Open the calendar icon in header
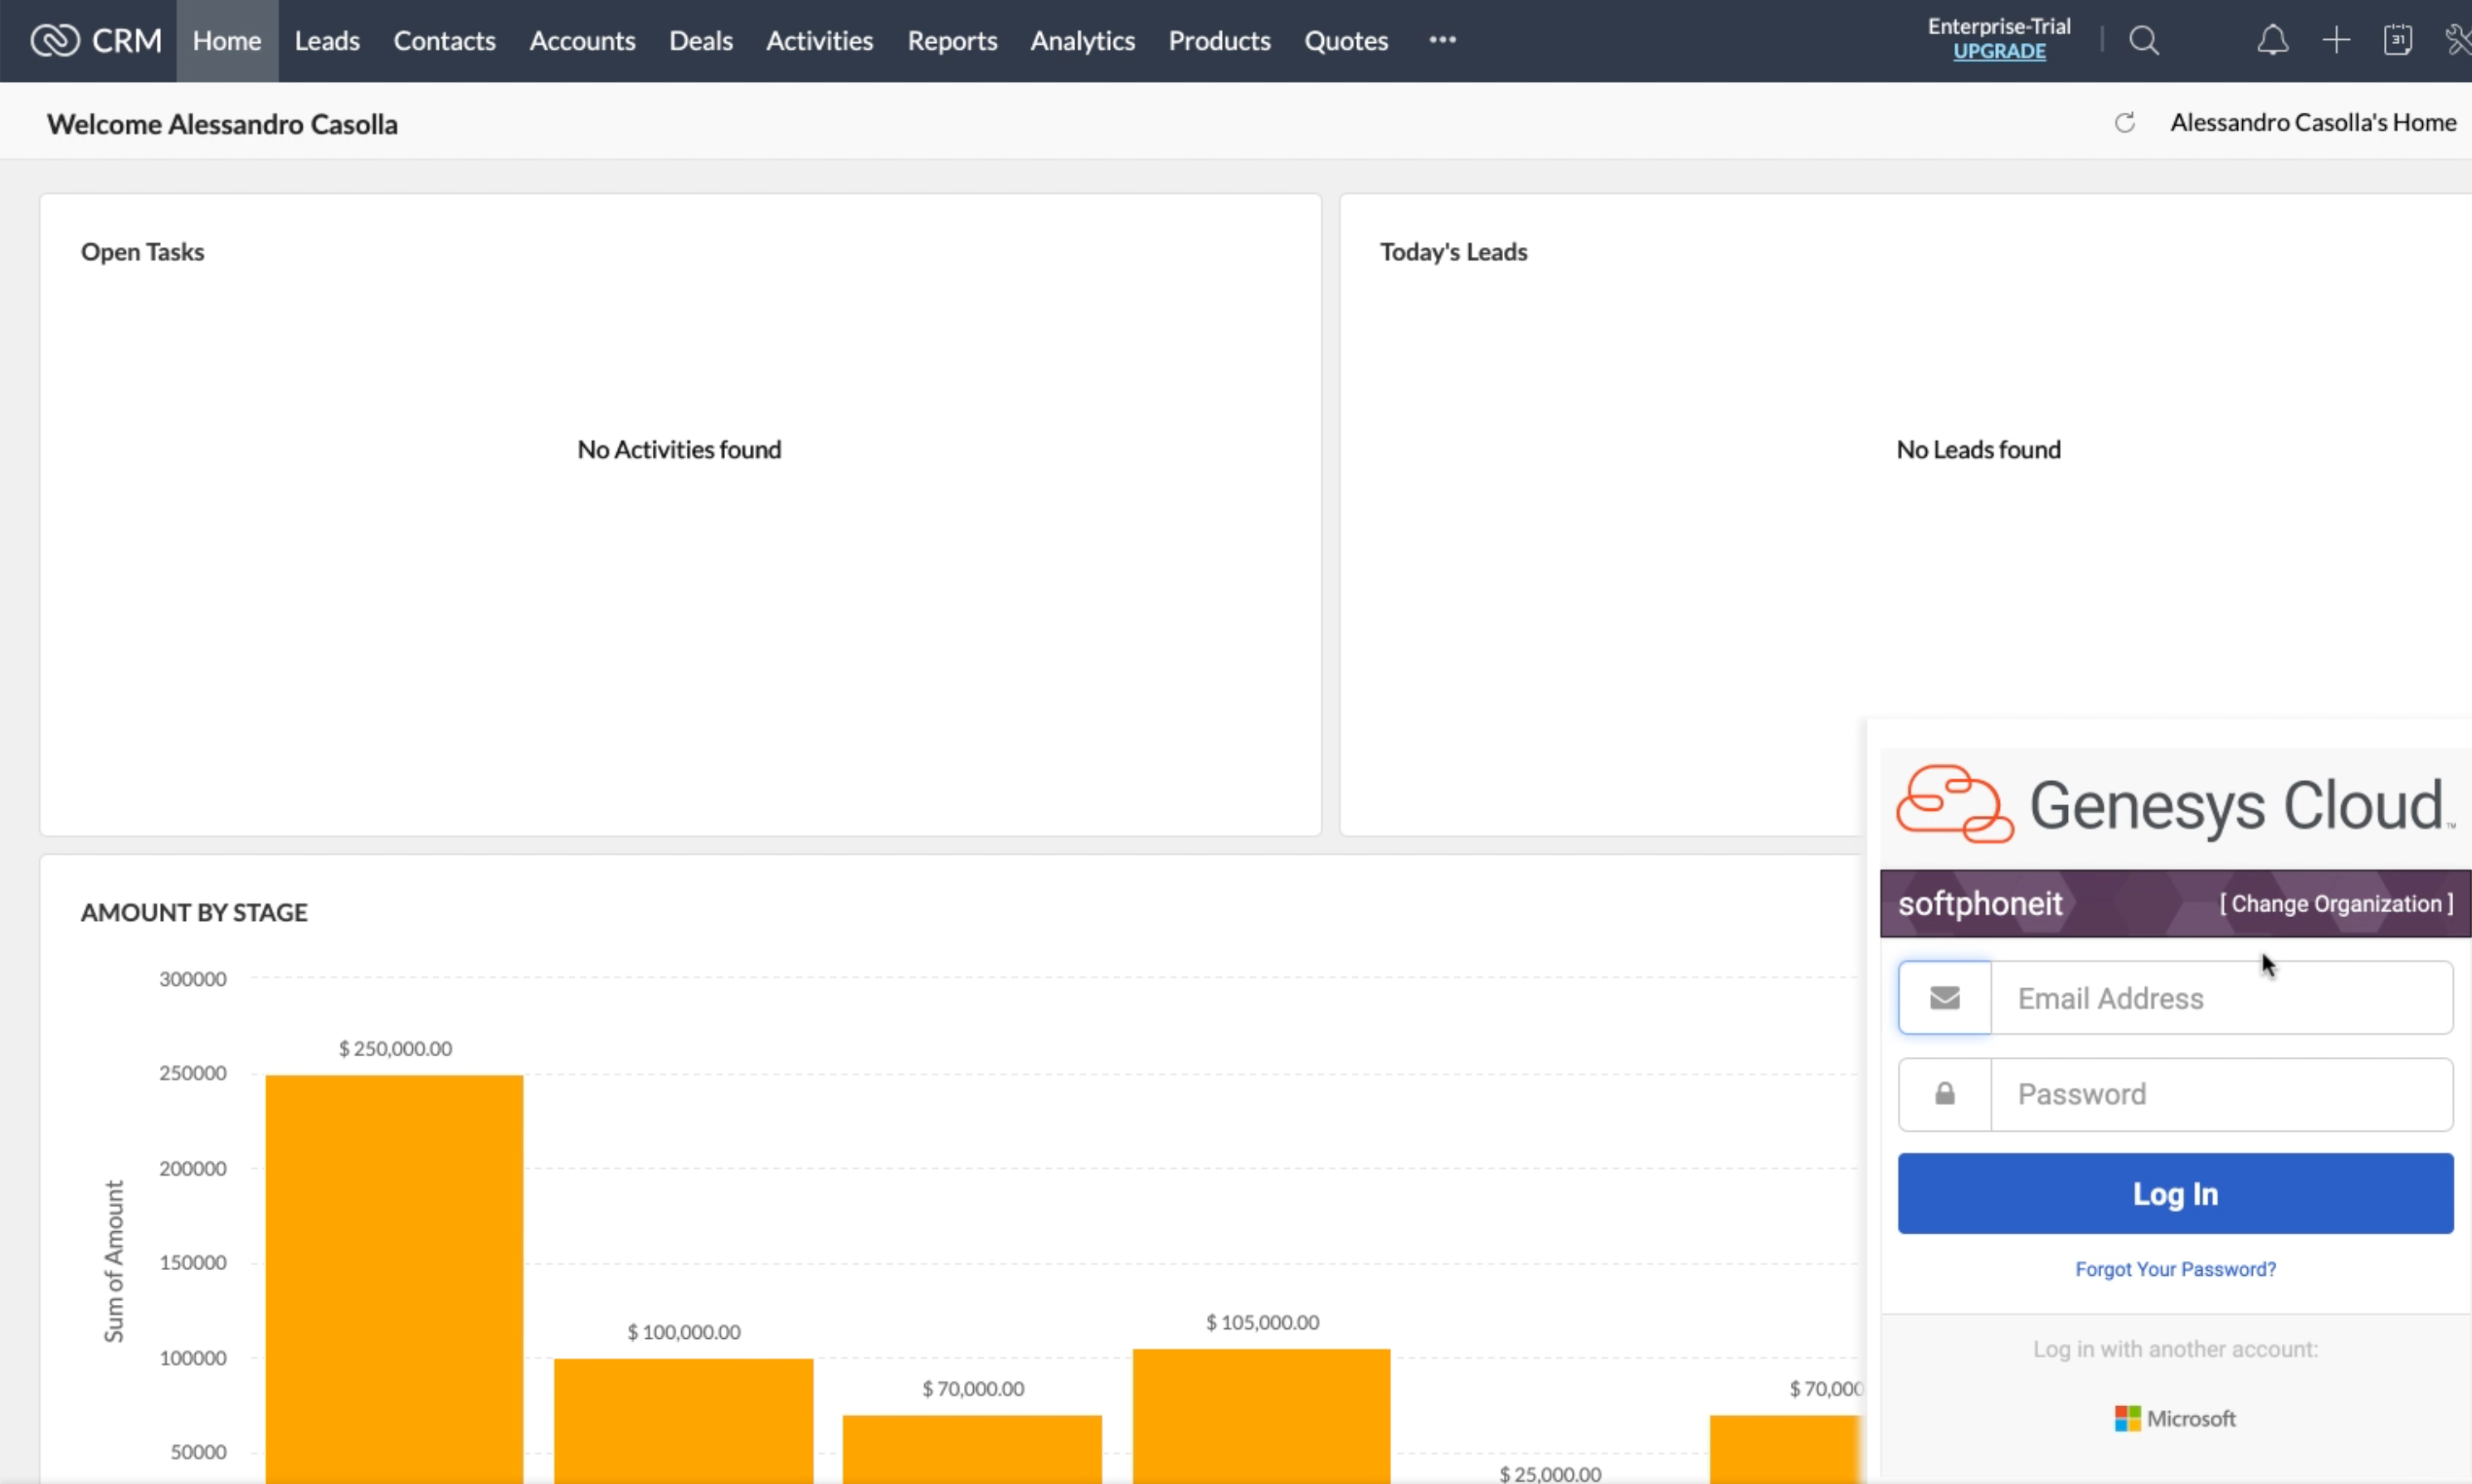Image resolution: width=2472 pixels, height=1484 pixels. [x=2397, y=40]
